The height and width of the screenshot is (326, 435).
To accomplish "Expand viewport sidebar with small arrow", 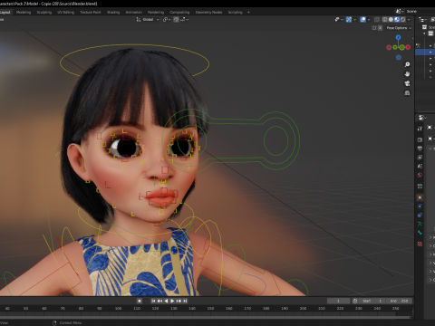I will (412, 38).
